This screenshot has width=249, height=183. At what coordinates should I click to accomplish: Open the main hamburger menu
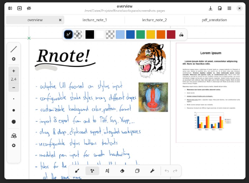click(x=229, y=8)
